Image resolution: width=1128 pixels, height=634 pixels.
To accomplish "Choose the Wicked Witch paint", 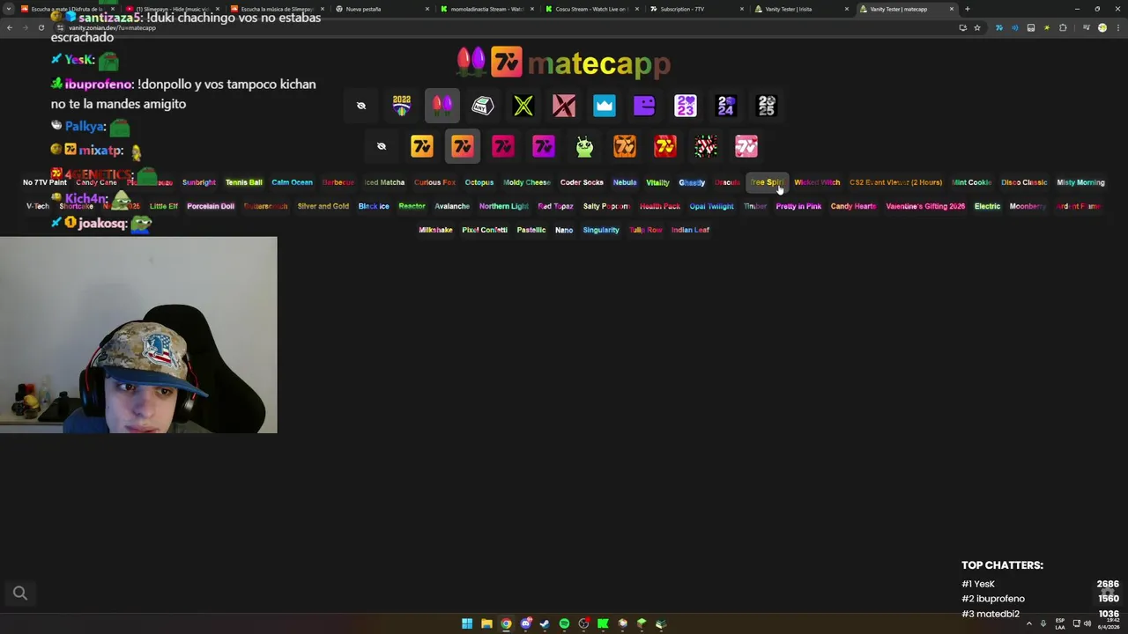I will click(817, 182).
